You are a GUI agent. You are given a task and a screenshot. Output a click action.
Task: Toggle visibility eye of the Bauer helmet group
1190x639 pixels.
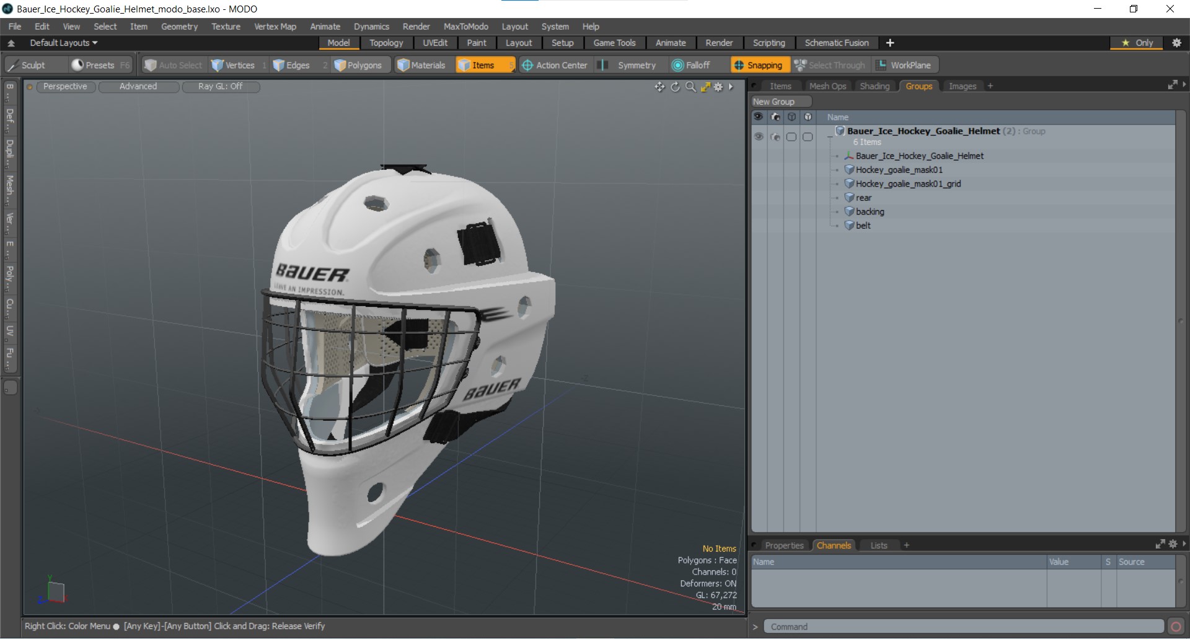(x=759, y=136)
